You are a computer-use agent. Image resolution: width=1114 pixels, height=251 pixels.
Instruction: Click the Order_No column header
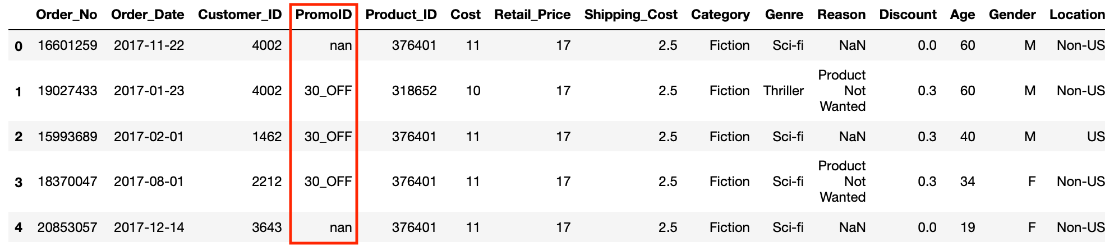click(66, 15)
